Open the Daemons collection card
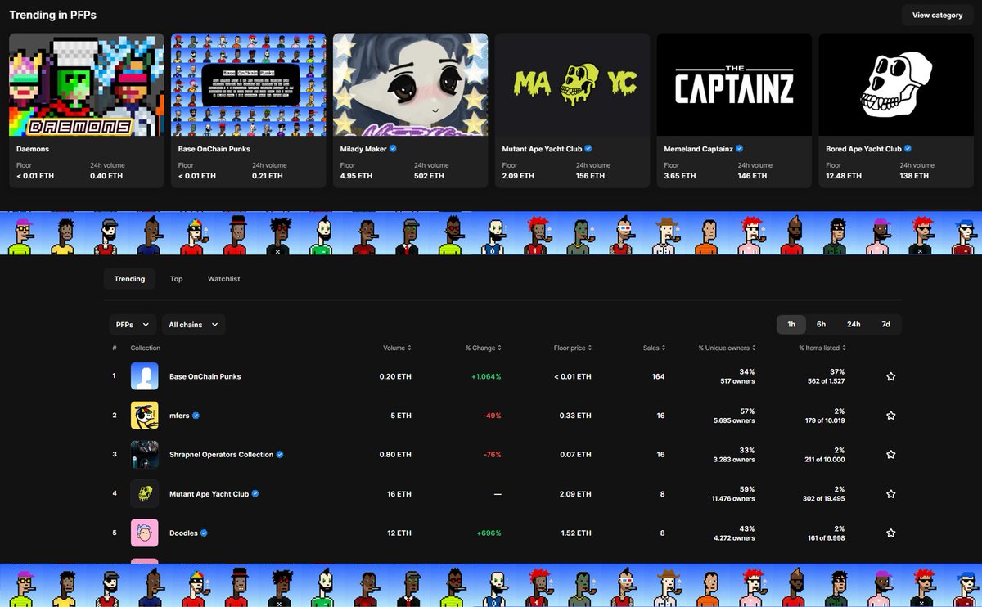Viewport: 982px width, 607px height. click(86, 110)
